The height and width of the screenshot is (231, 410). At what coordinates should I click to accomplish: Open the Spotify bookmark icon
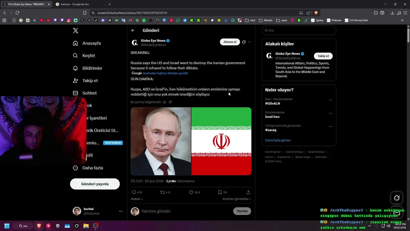(144, 20)
